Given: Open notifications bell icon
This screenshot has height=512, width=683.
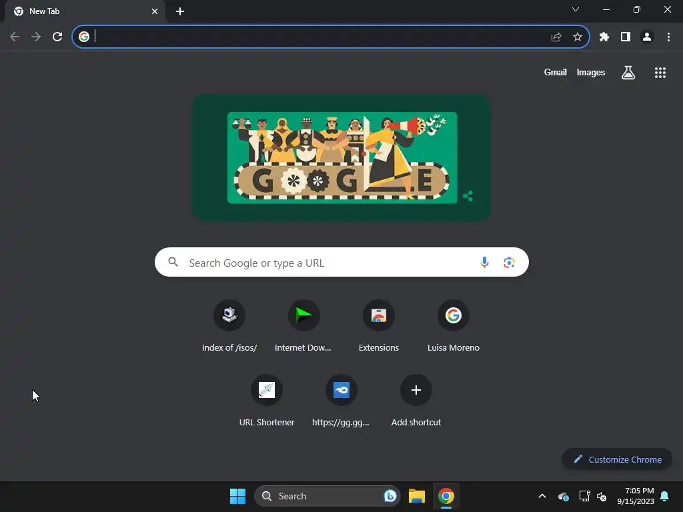Looking at the screenshot, I should [x=664, y=496].
